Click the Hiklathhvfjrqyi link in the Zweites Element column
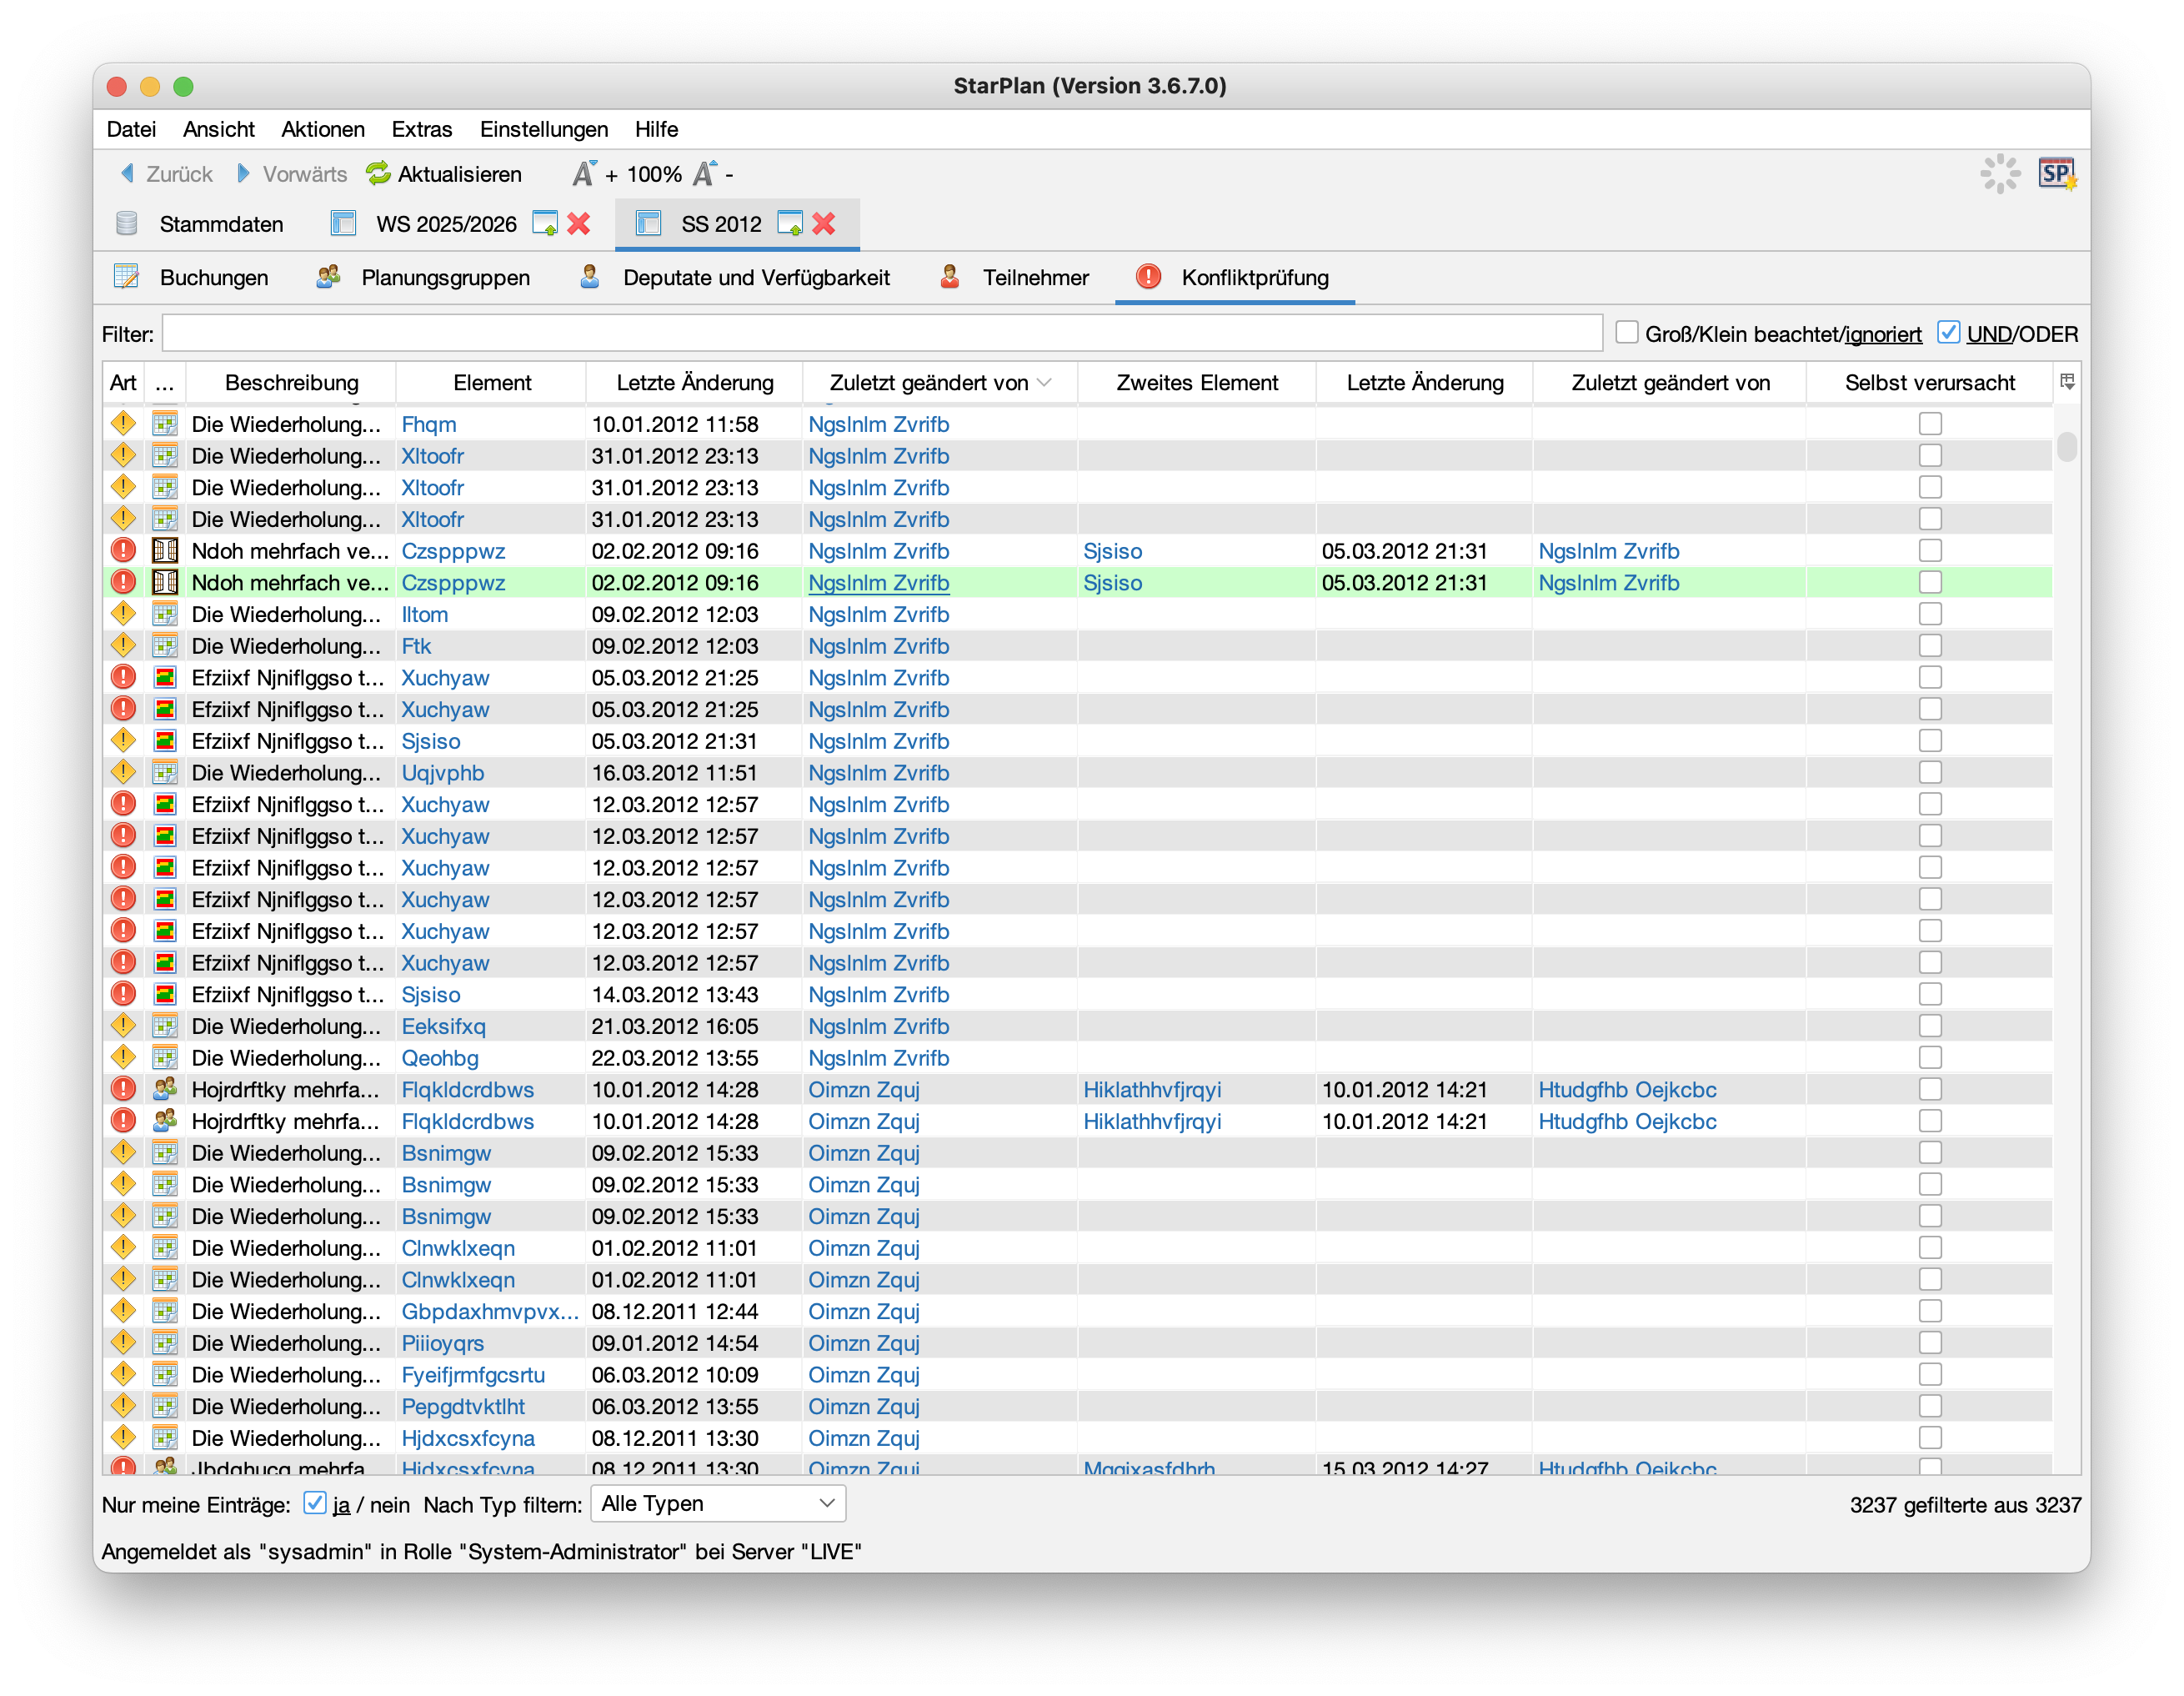Viewport: 2184px width, 1696px height. [x=1151, y=1089]
